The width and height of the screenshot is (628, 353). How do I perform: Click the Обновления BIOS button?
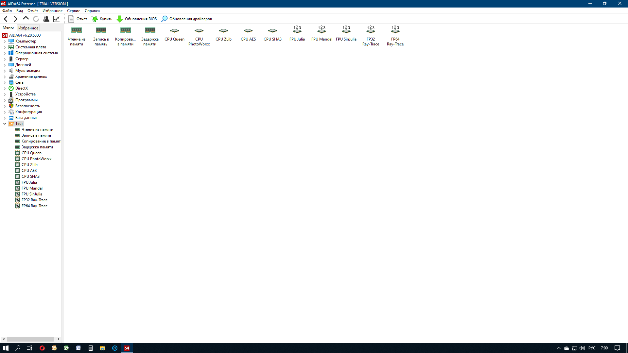click(137, 19)
